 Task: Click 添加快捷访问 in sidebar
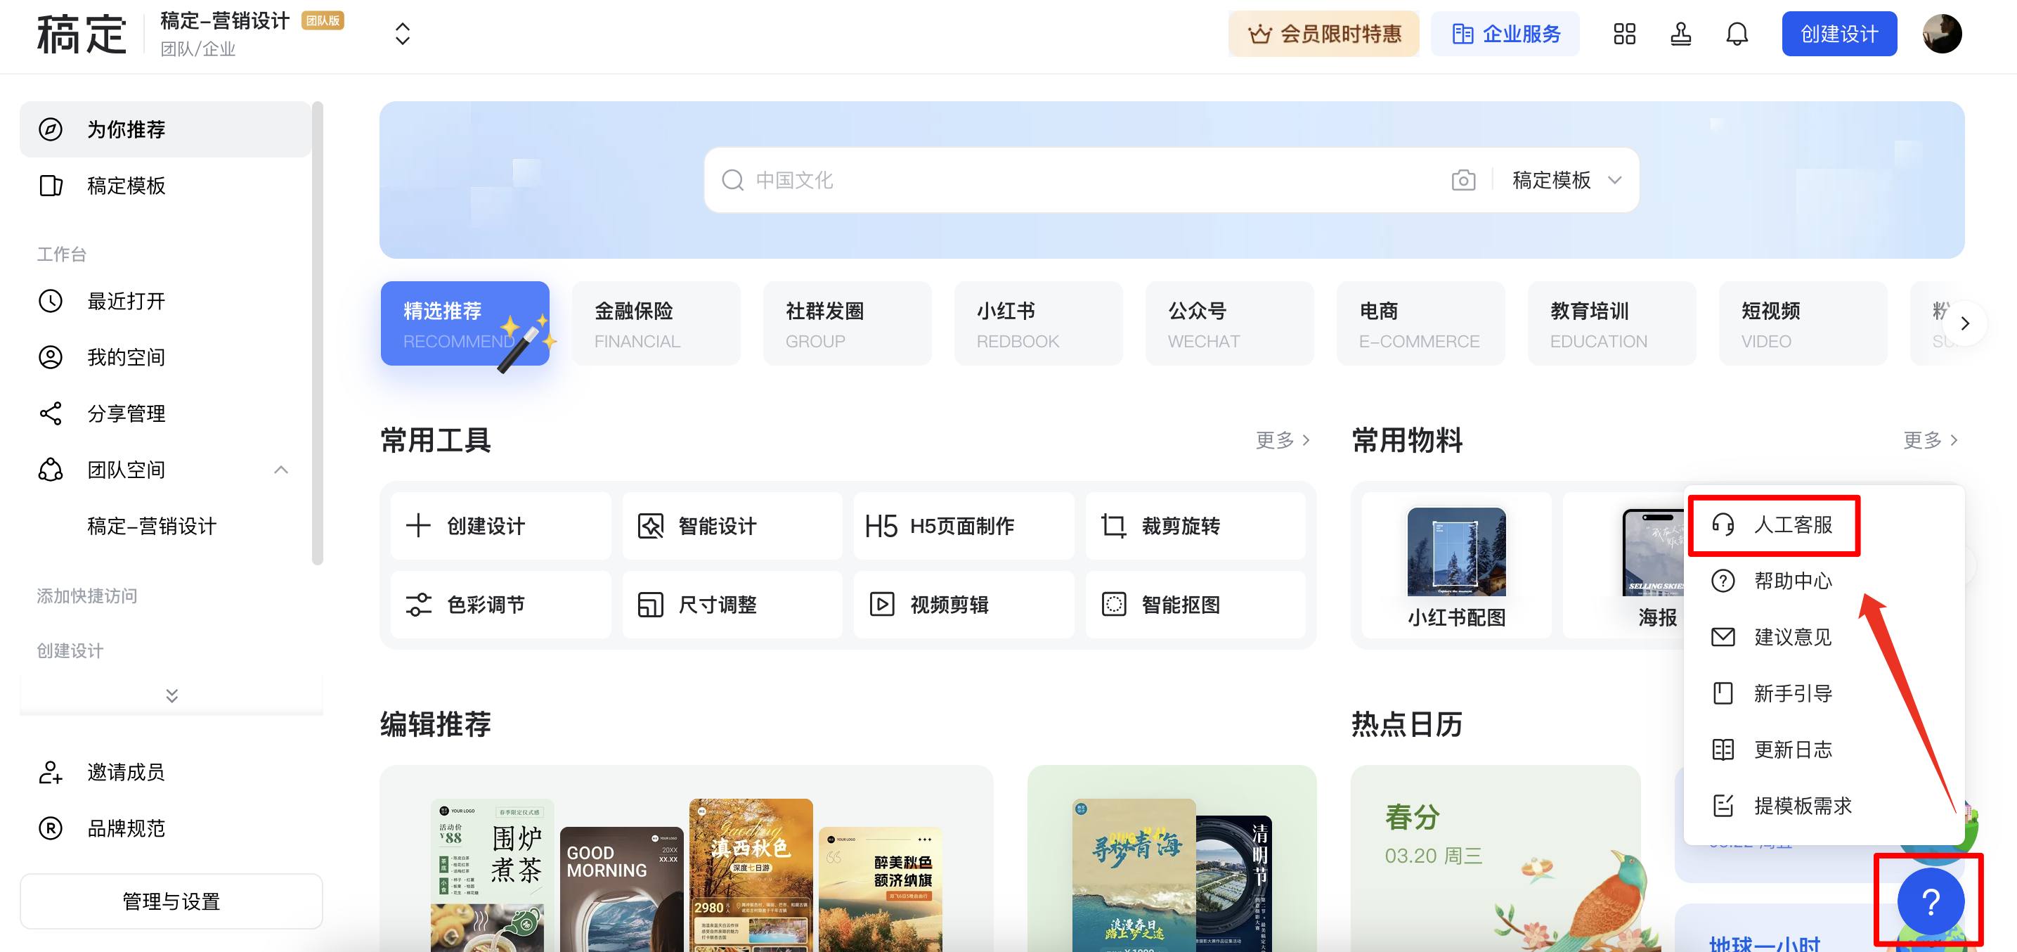(x=87, y=596)
